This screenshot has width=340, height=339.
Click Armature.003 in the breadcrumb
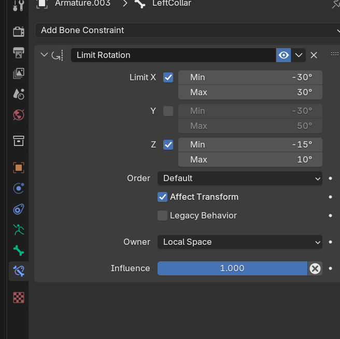click(82, 3)
